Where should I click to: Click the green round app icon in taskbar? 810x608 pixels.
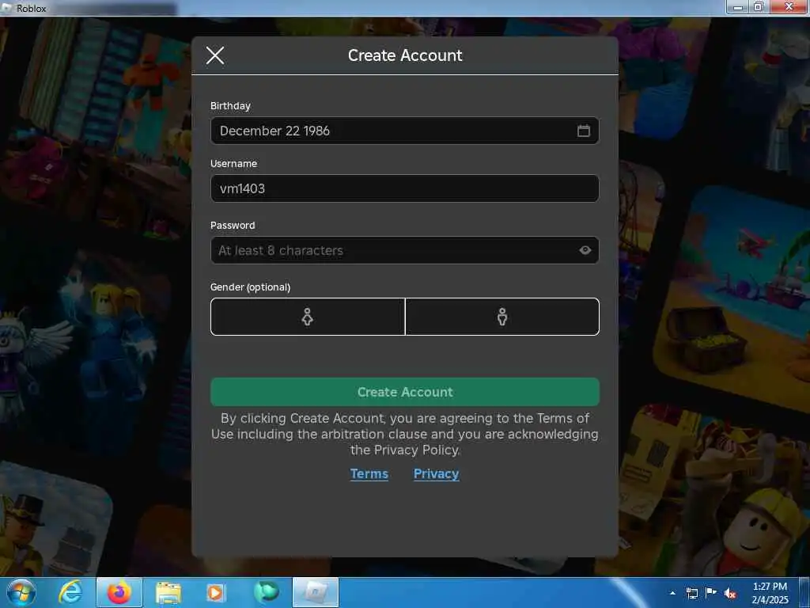pyautogui.click(x=266, y=592)
